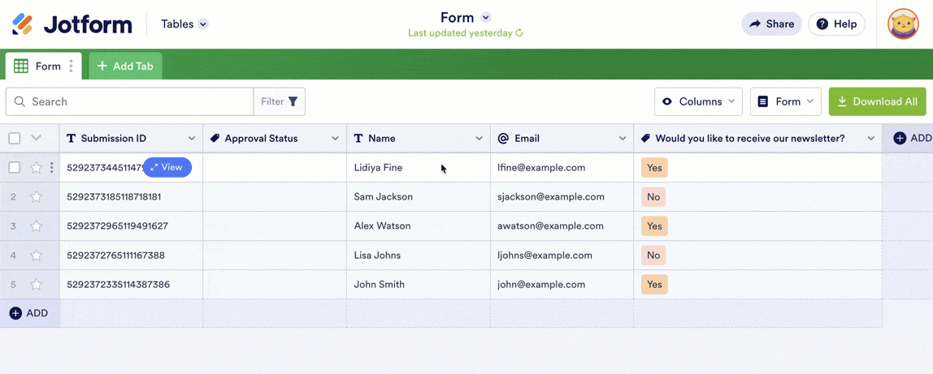Image resolution: width=933 pixels, height=374 pixels.
Task: Toggle the select-all rows checkbox
Action: (15, 138)
